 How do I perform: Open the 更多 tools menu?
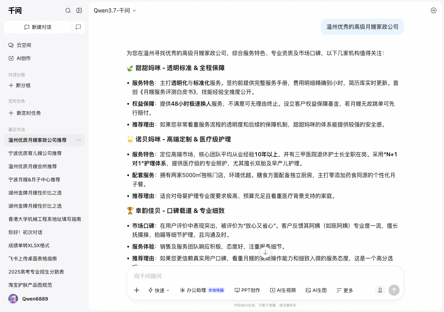click(345, 290)
